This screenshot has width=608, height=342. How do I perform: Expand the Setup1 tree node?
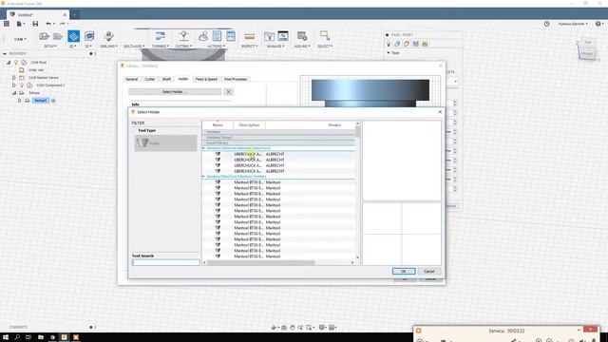click(19, 101)
